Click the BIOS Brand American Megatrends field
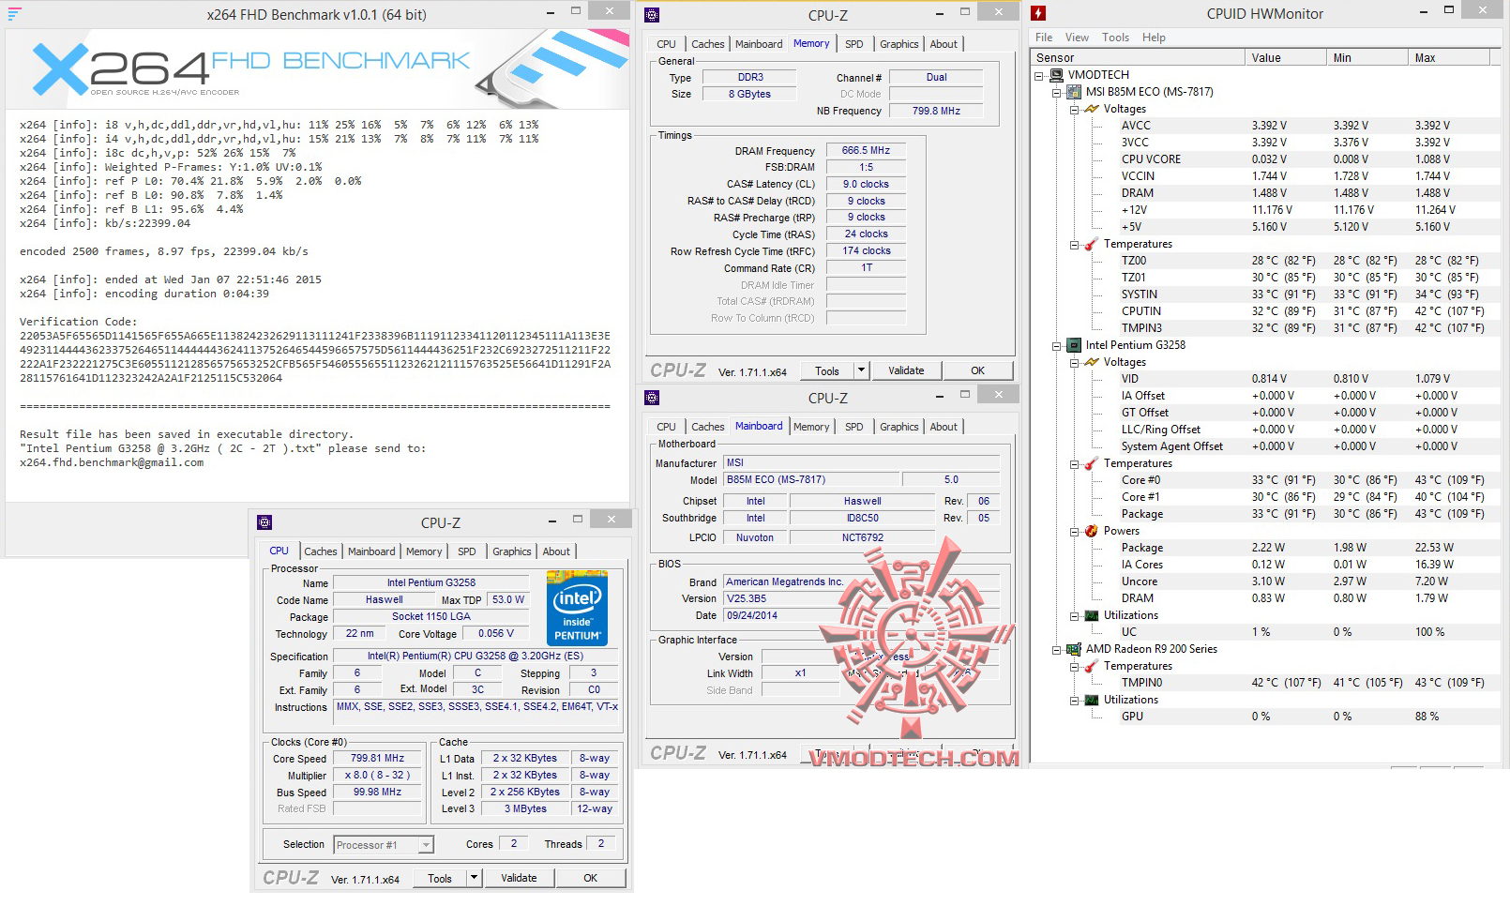Screen dimensions: 1510x906 pyautogui.click(x=862, y=581)
